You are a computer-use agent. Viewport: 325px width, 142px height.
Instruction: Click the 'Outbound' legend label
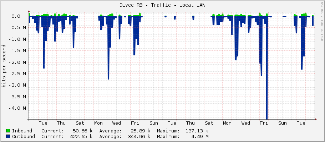click(x=24, y=136)
